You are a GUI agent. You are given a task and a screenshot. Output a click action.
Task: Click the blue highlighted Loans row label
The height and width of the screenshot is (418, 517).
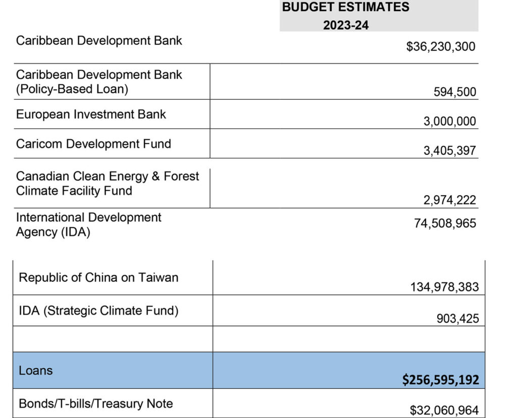point(36,371)
